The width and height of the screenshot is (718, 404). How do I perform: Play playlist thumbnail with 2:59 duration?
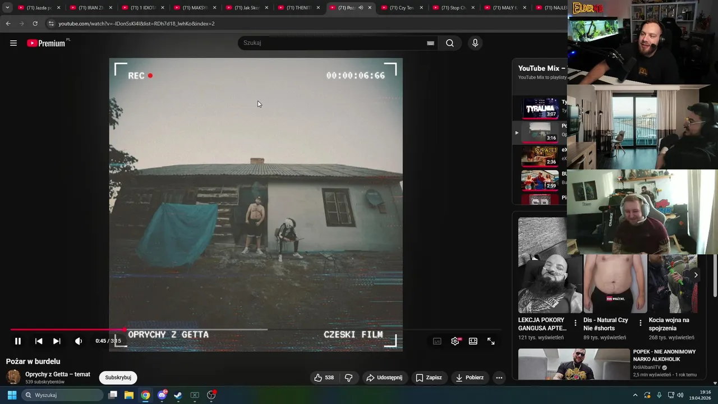tap(540, 180)
